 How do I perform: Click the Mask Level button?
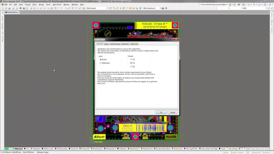(x=260, y=149)
